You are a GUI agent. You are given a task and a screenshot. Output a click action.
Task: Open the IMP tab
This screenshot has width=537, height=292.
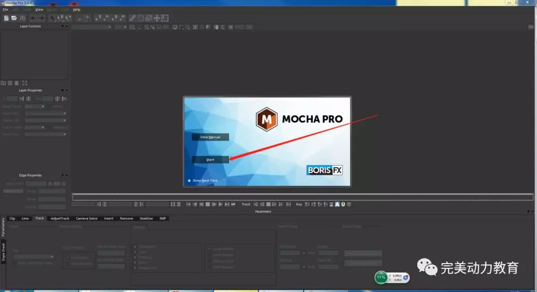[163, 218]
